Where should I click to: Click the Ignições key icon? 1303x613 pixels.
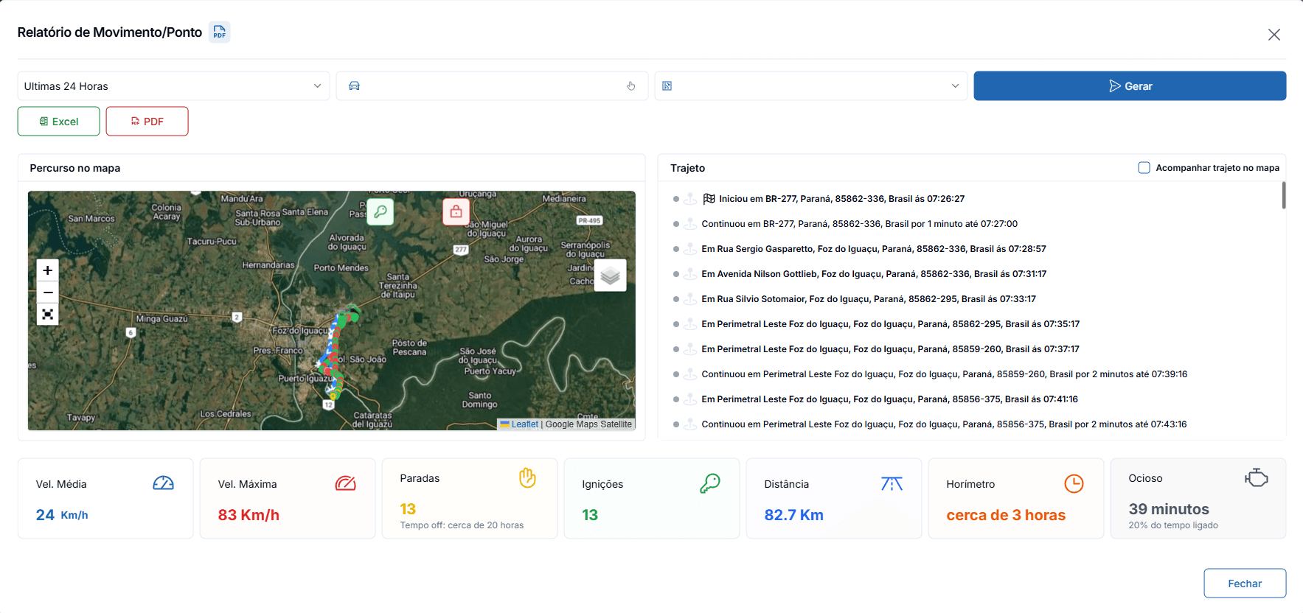coord(709,483)
